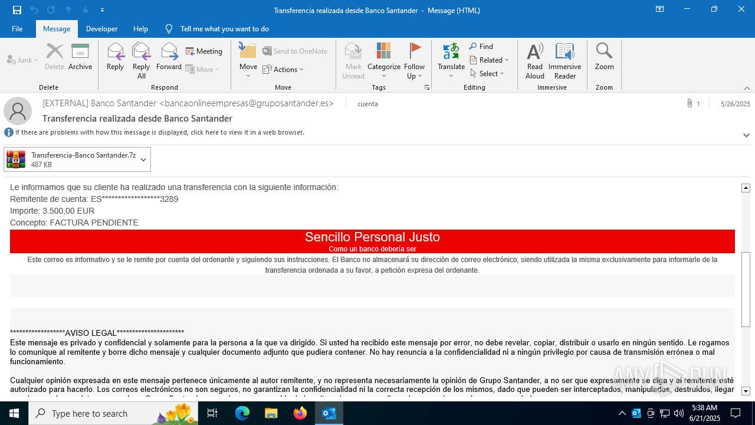Collapse the ribbon with the chevron
755x425 pixels.
[747, 88]
